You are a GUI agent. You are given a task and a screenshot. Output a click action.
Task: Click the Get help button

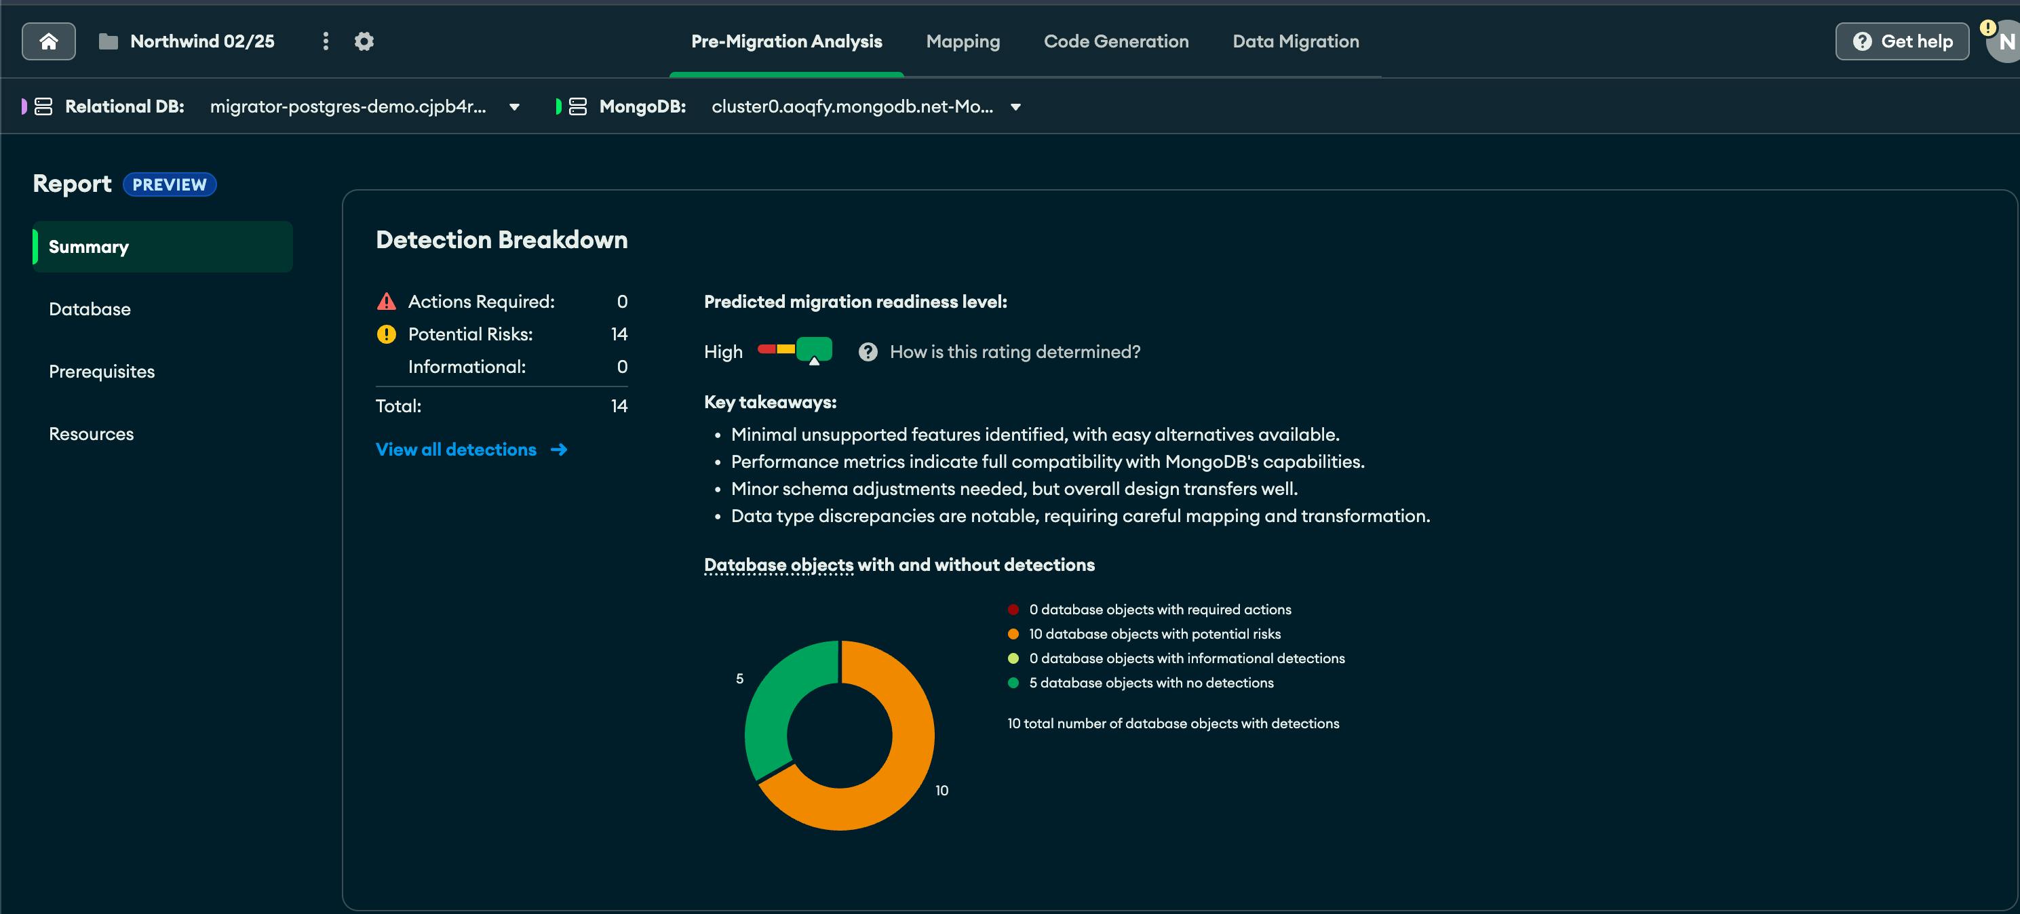click(x=1901, y=41)
